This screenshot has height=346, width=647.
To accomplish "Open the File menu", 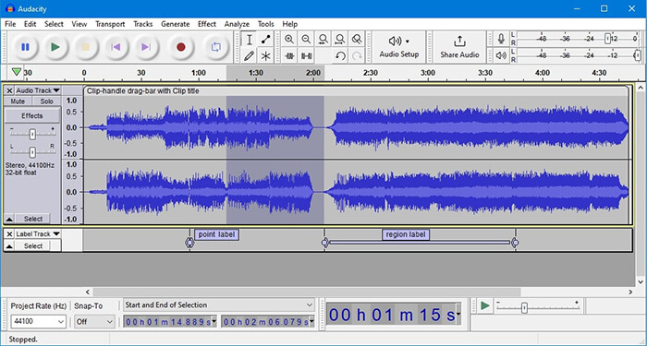I will click(x=10, y=24).
